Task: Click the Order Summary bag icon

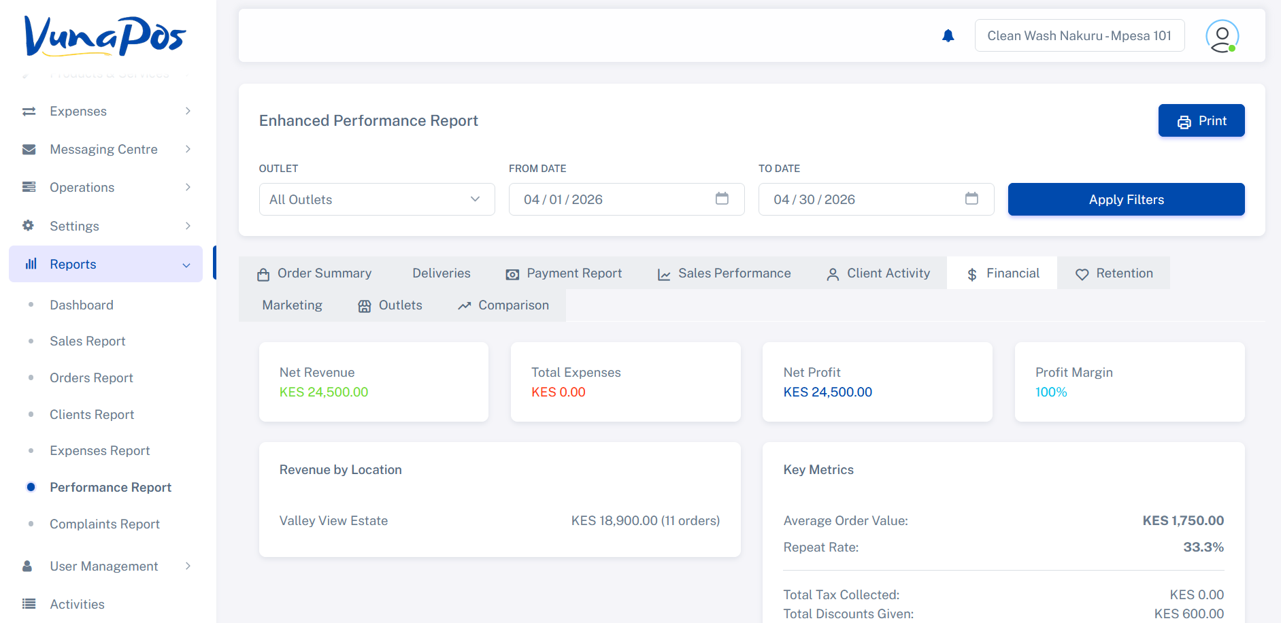Action: coord(263,275)
